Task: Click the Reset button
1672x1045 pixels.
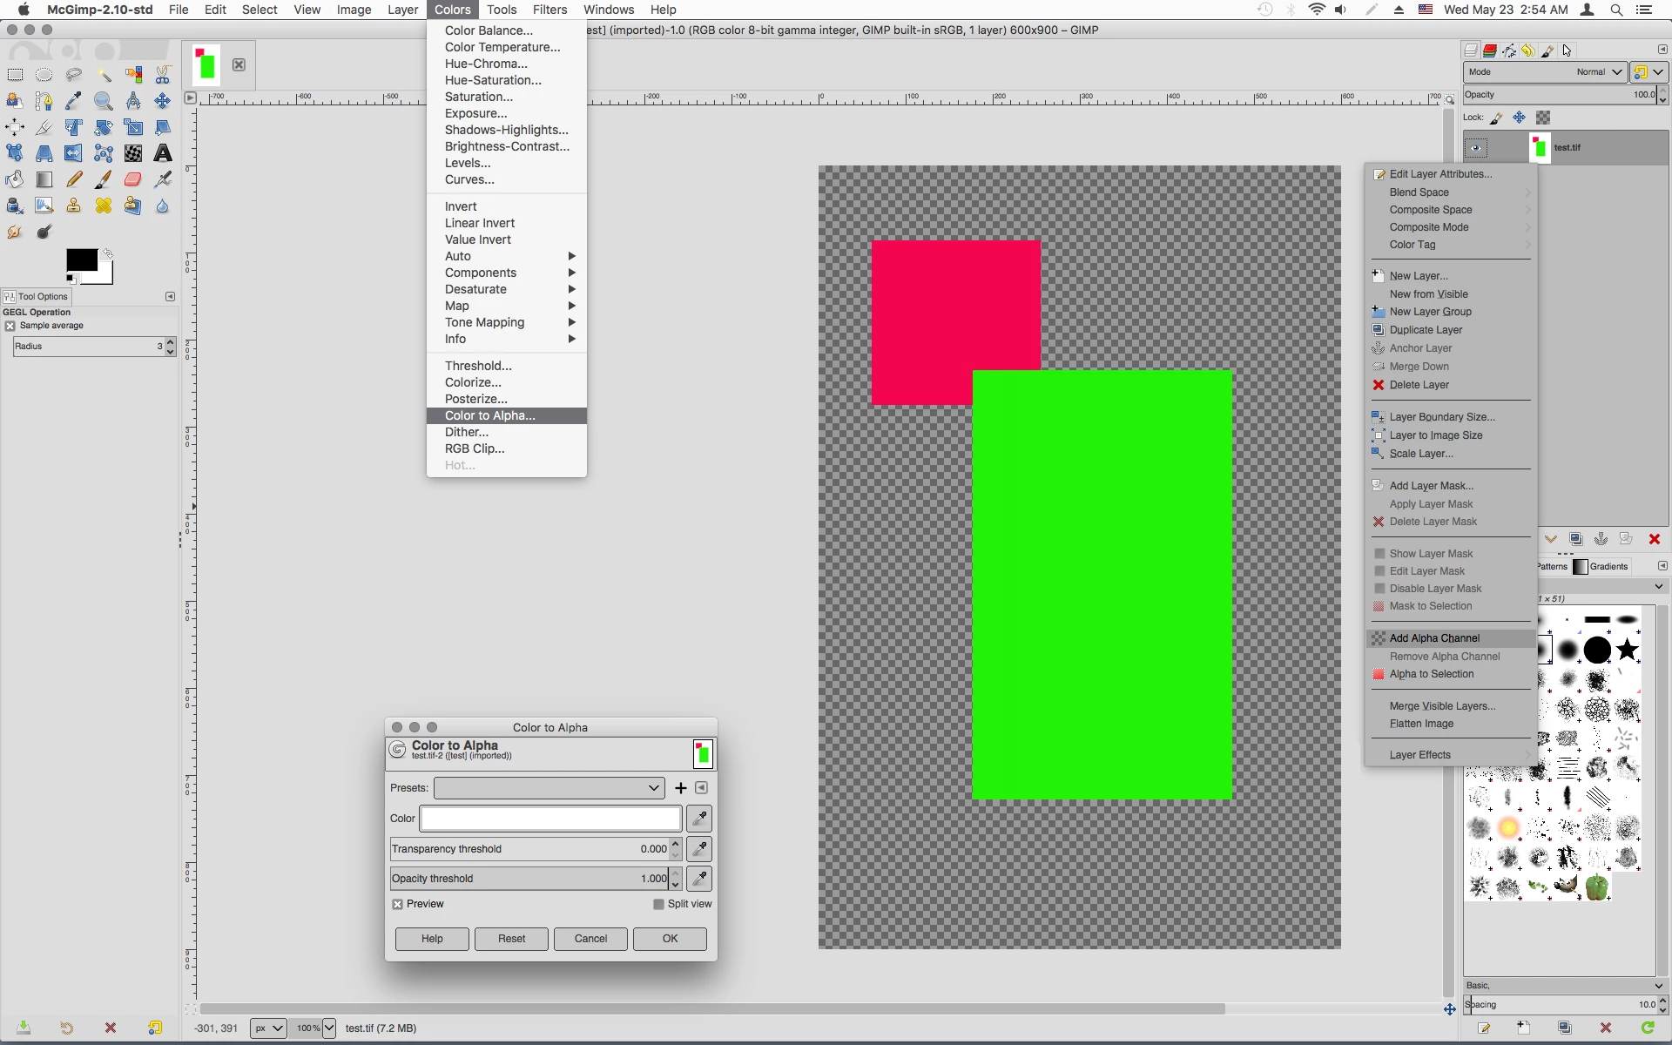Action: point(511,939)
